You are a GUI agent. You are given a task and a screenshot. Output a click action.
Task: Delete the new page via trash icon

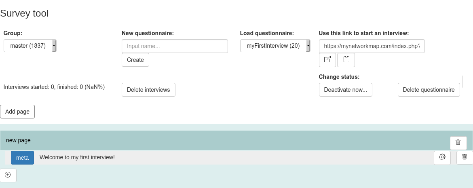click(x=458, y=143)
